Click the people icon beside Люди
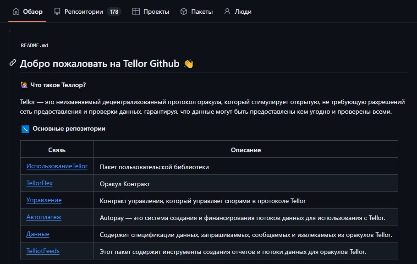The width and height of the screenshot is (417, 264). tap(227, 11)
